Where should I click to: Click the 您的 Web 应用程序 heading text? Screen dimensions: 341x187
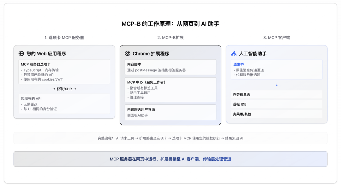(x=46, y=53)
